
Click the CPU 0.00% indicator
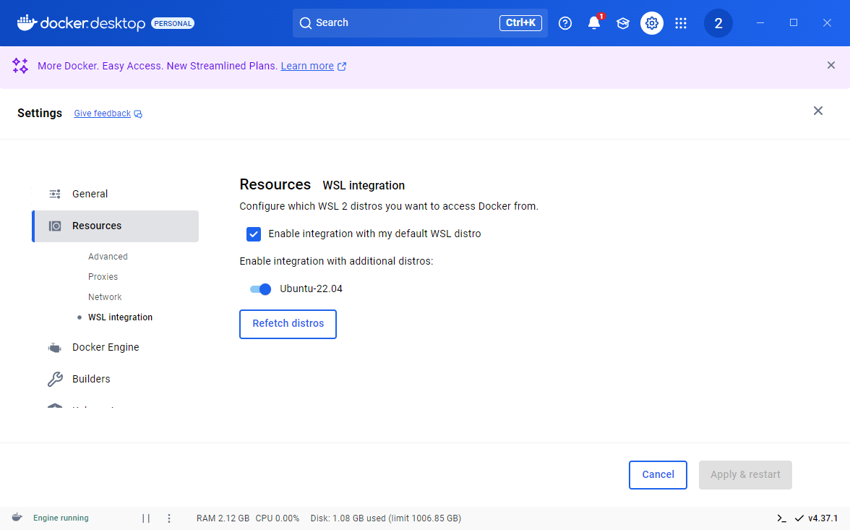click(277, 518)
